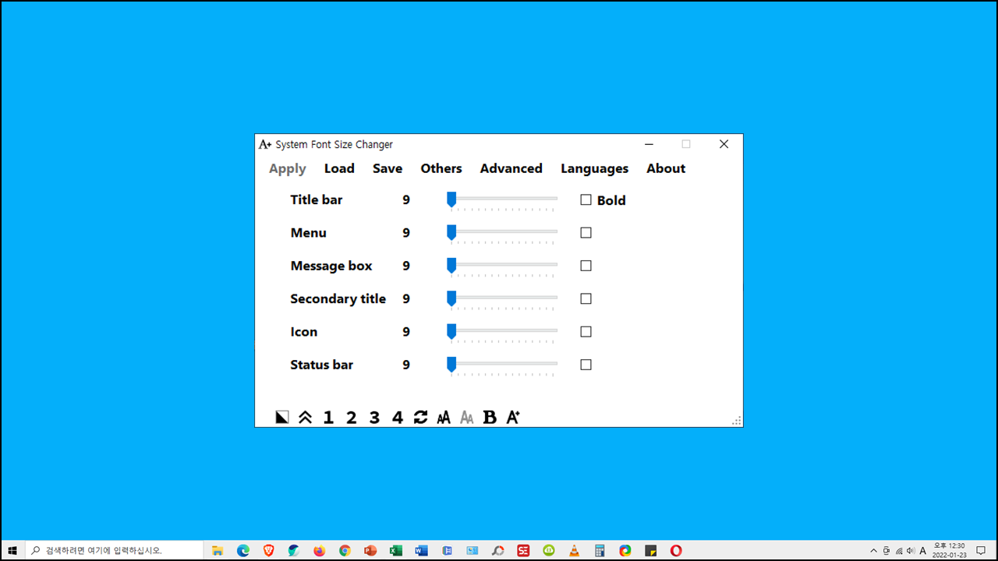Click the Status bar label text
Screen dimensions: 998x561
pos(322,365)
